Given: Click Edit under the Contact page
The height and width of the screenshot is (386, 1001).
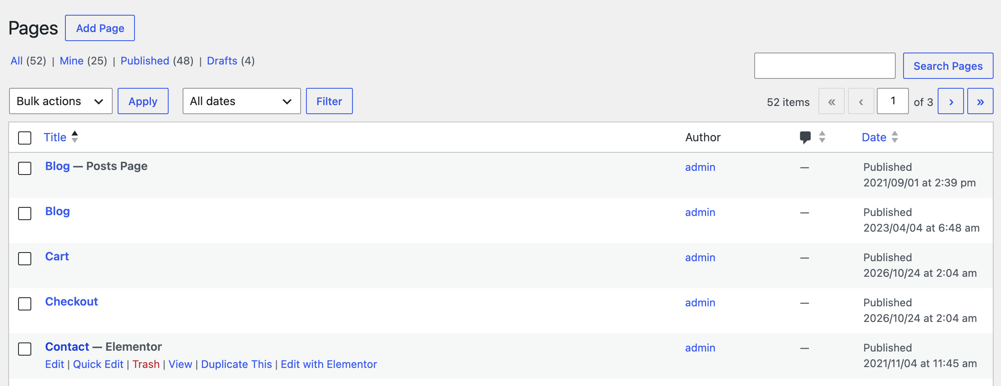Looking at the screenshot, I should (x=55, y=364).
